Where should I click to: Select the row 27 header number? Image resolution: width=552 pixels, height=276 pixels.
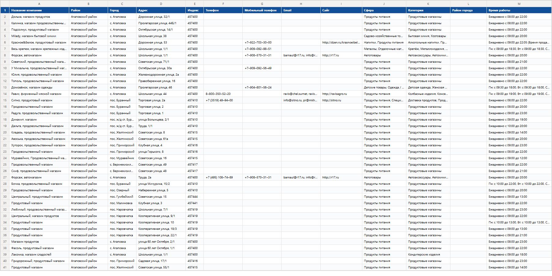pyautogui.click(x=5, y=177)
